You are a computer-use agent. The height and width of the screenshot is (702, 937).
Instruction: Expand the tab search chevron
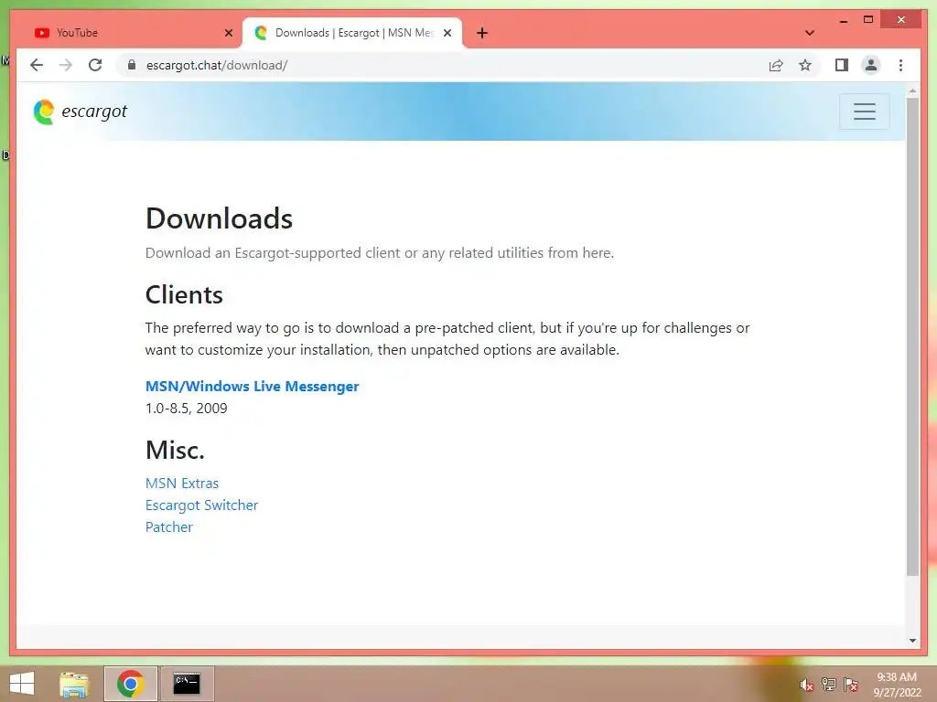(x=810, y=33)
